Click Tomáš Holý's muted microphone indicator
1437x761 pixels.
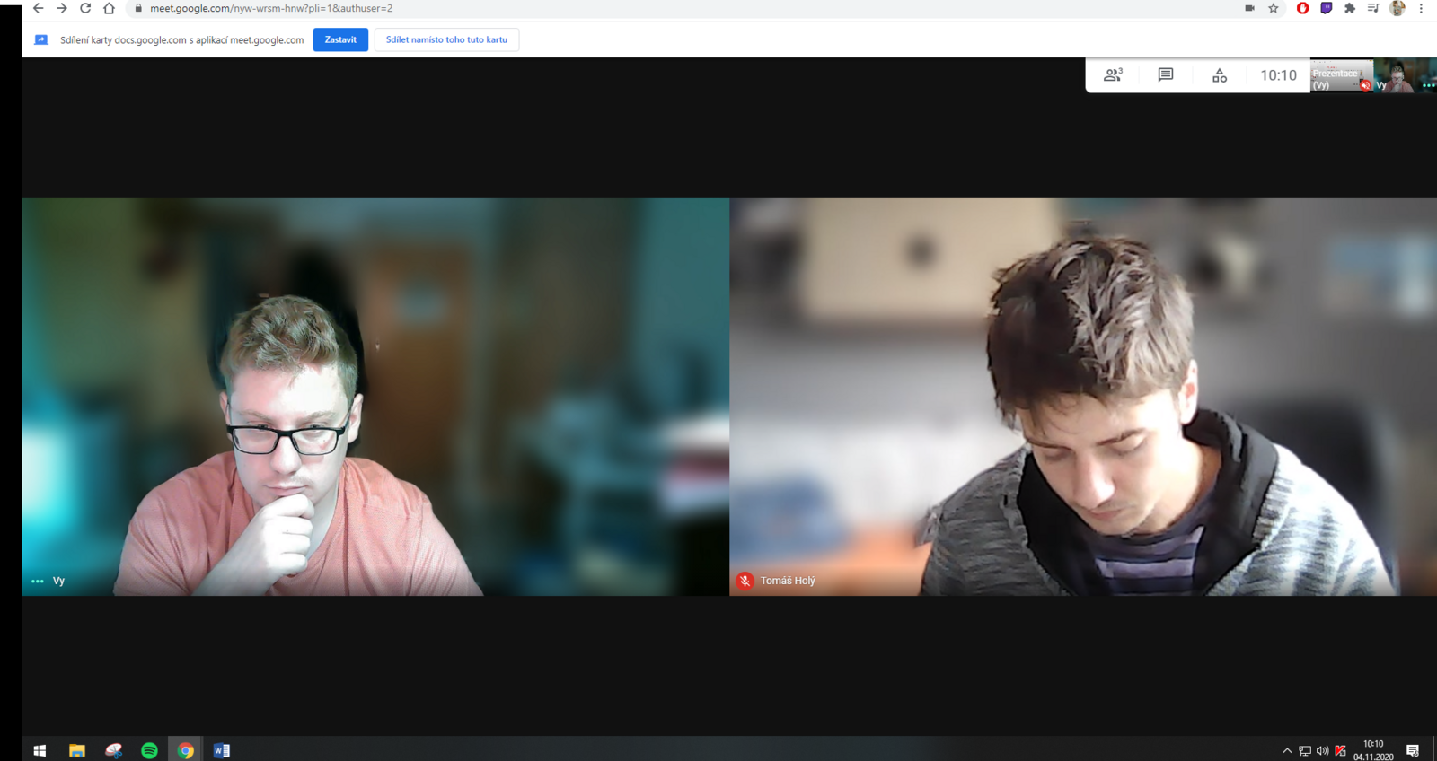tap(745, 581)
